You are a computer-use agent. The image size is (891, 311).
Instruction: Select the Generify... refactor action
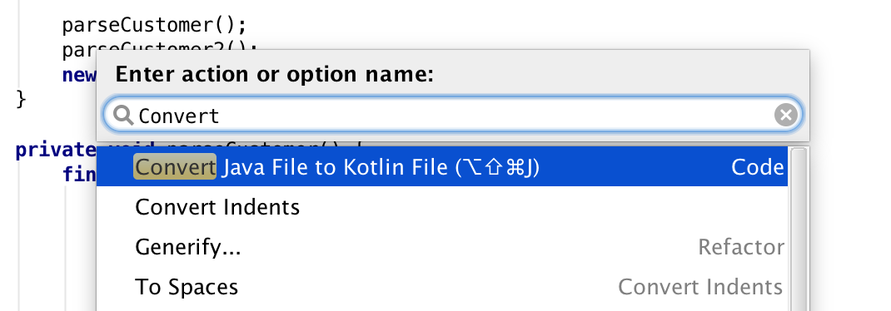tap(442, 247)
